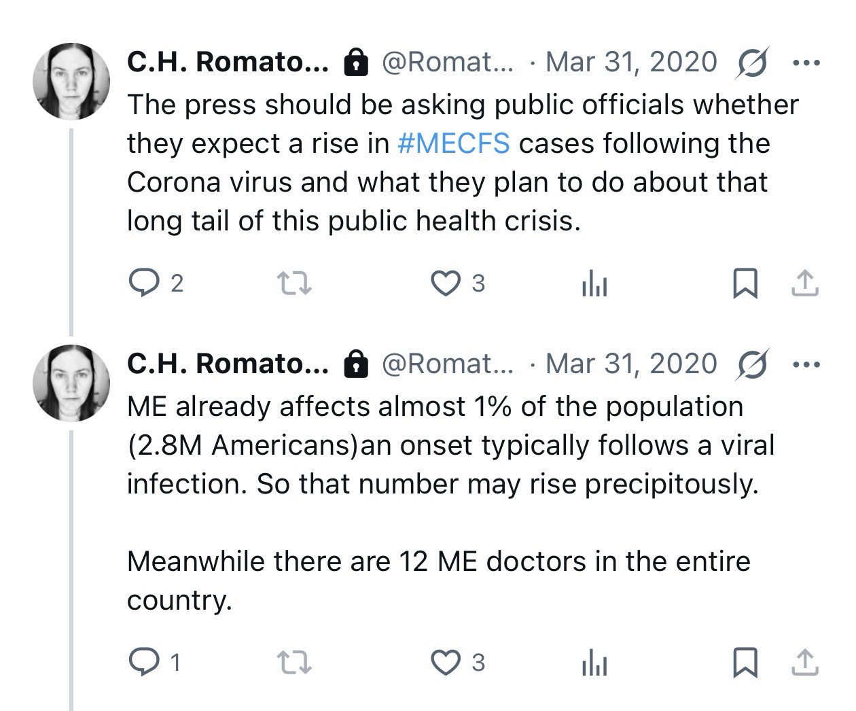This screenshot has height=711, width=856.
Task: Open more options menu on second tweet
Action: (x=806, y=364)
